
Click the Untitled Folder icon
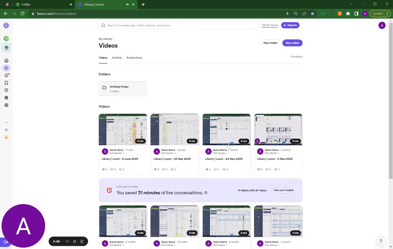(104, 87)
